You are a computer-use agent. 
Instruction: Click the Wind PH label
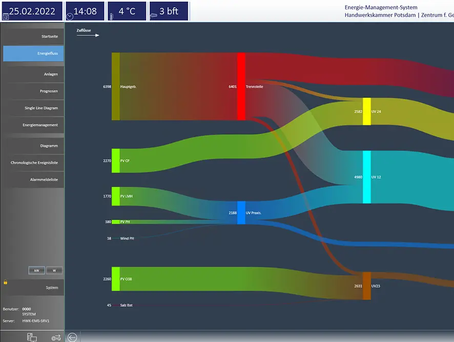[x=127, y=239]
